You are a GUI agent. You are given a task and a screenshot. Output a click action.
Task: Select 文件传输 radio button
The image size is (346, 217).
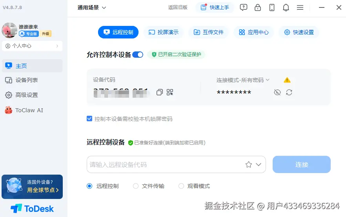click(136, 186)
